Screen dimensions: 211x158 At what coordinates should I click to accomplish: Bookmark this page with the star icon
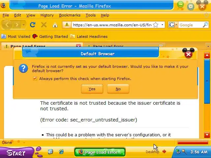tap(156, 25)
